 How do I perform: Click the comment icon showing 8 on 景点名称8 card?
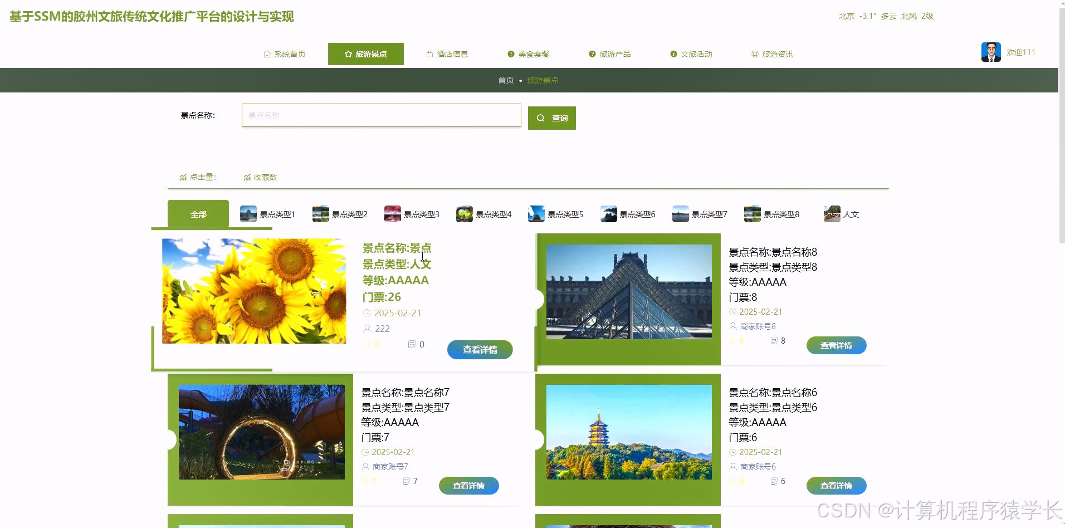tap(774, 340)
